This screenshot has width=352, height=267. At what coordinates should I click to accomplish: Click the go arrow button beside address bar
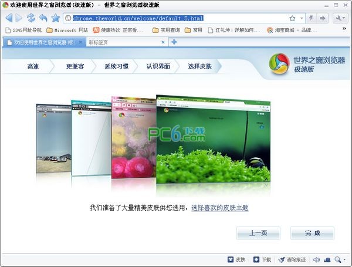[323, 18]
